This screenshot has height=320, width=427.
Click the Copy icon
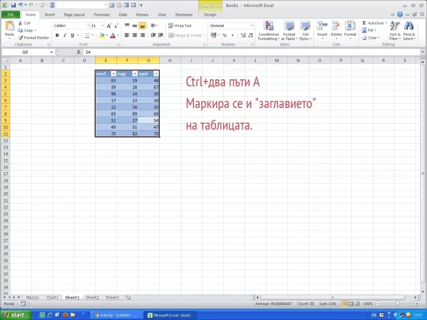coord(21,30)
